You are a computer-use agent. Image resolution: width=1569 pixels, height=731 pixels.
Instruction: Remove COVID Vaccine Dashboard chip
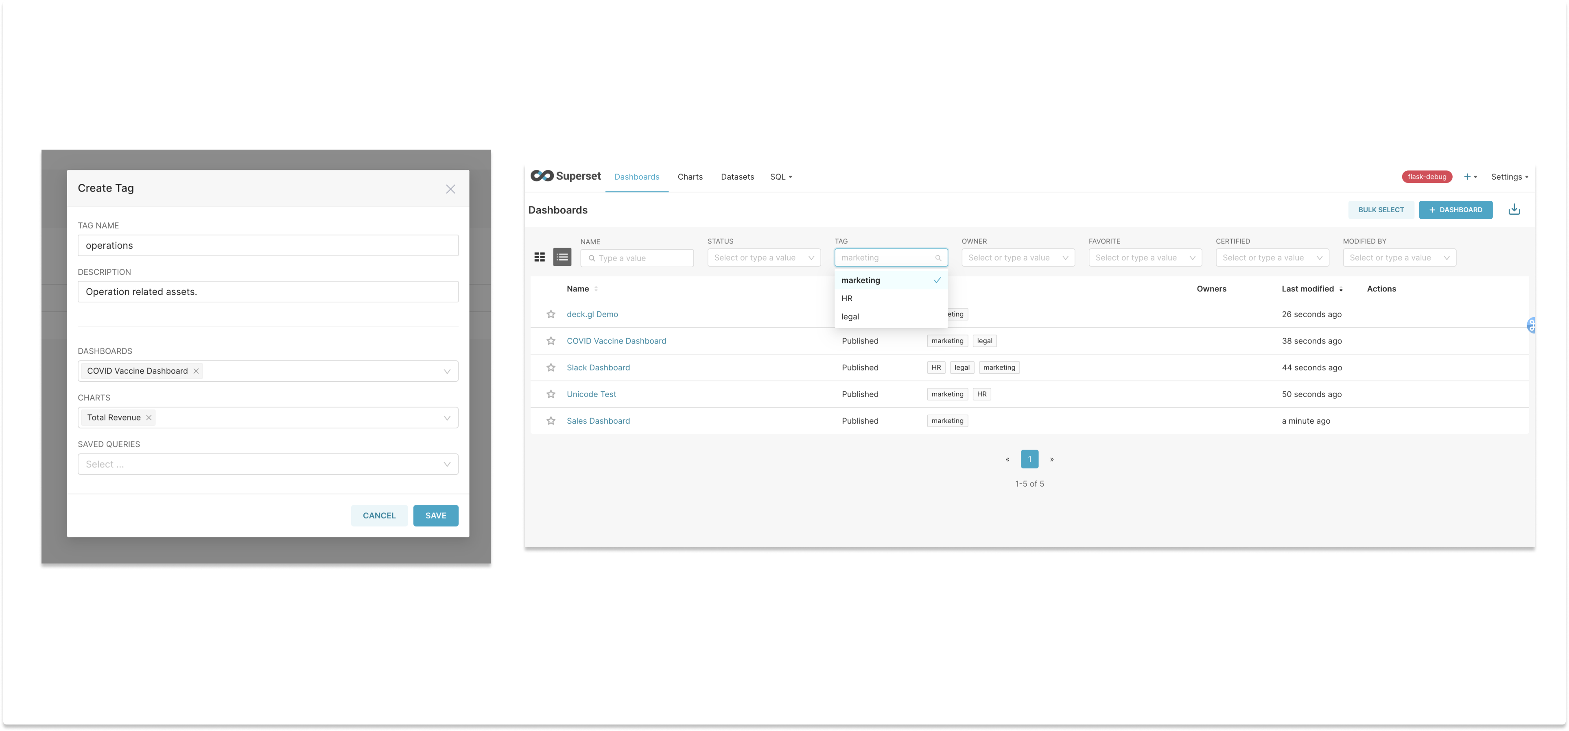[x=196, y=371]
